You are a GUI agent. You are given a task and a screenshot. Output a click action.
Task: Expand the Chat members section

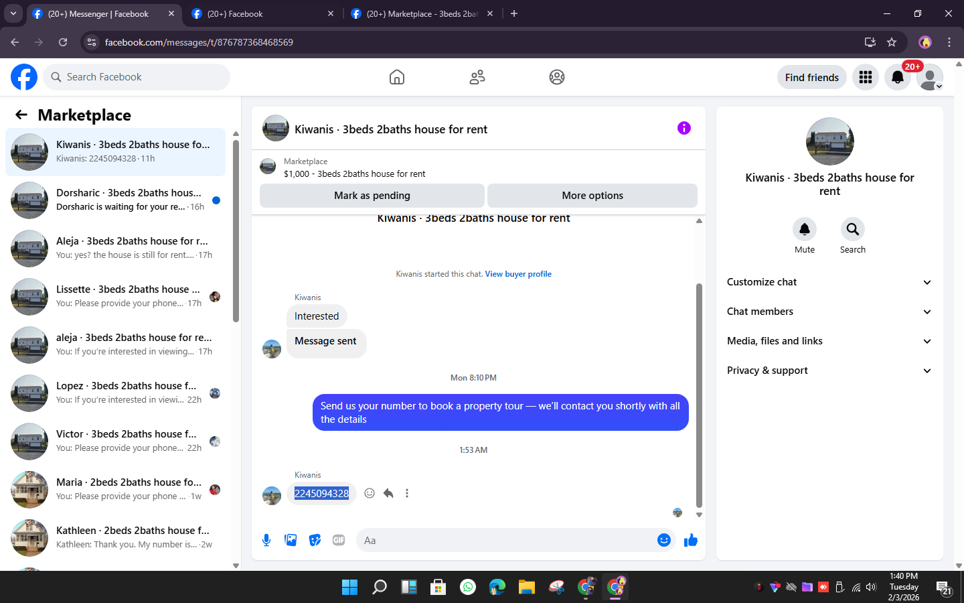[829, 312]
